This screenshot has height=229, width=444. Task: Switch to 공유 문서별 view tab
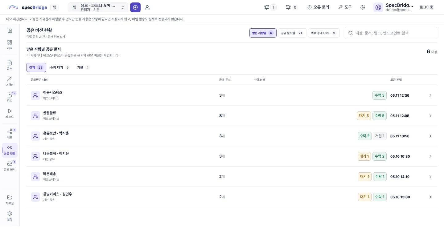click(x=292, y=33)
